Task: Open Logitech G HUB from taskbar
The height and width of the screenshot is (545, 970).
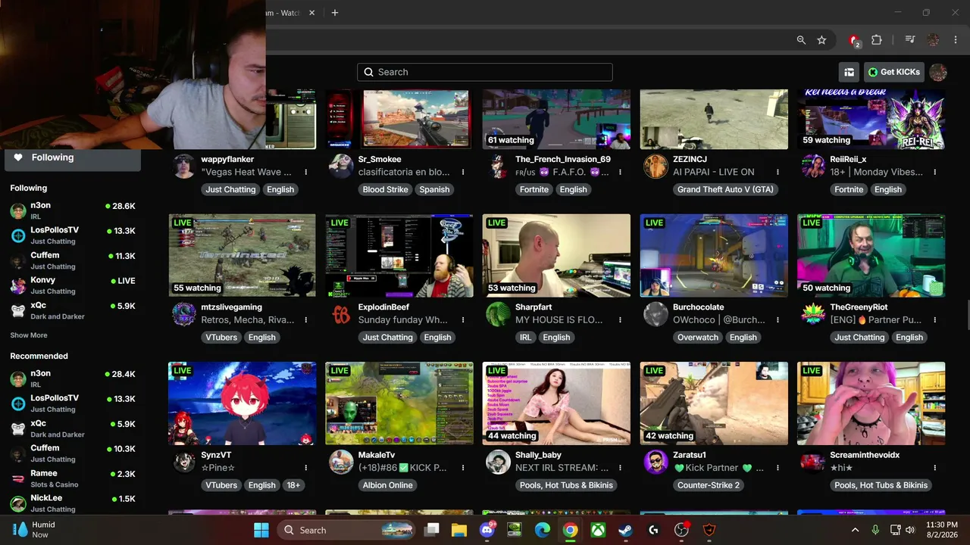Action: pyautogui.click(x=653, y=530)
